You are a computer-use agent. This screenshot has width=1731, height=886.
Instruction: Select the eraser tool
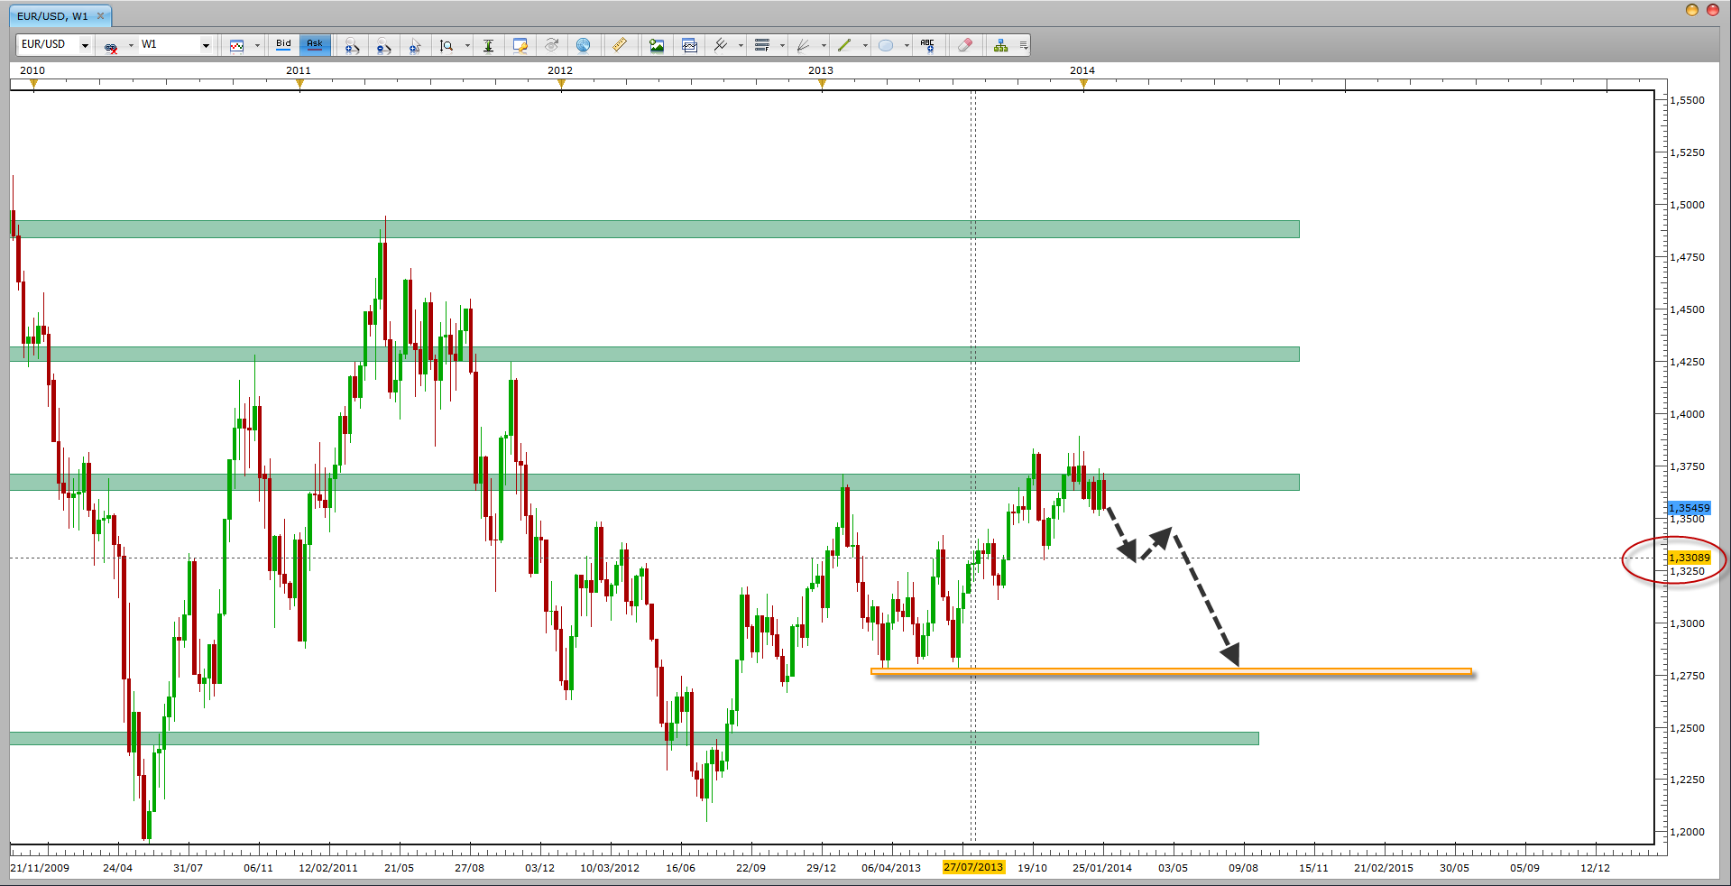tap(965, 46)
